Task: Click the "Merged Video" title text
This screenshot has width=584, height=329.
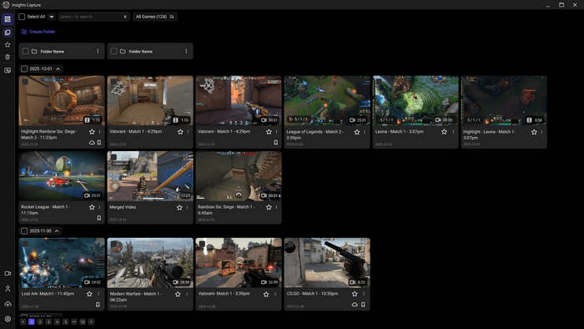Action: (123, 207)
